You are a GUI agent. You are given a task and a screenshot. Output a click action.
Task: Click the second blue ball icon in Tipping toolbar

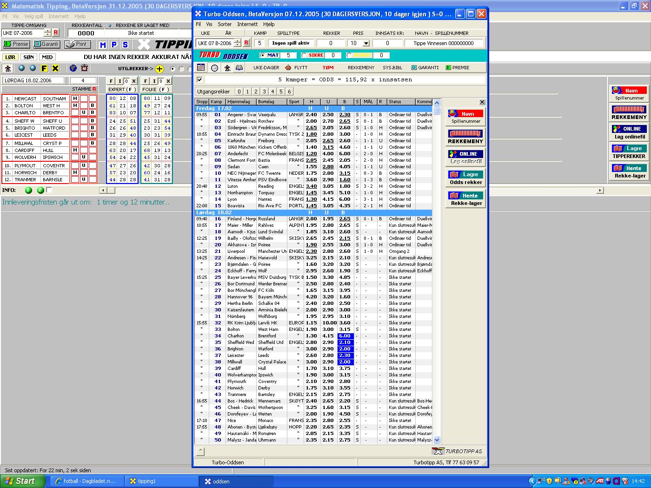pyautogui.click(x=33, y=68)
